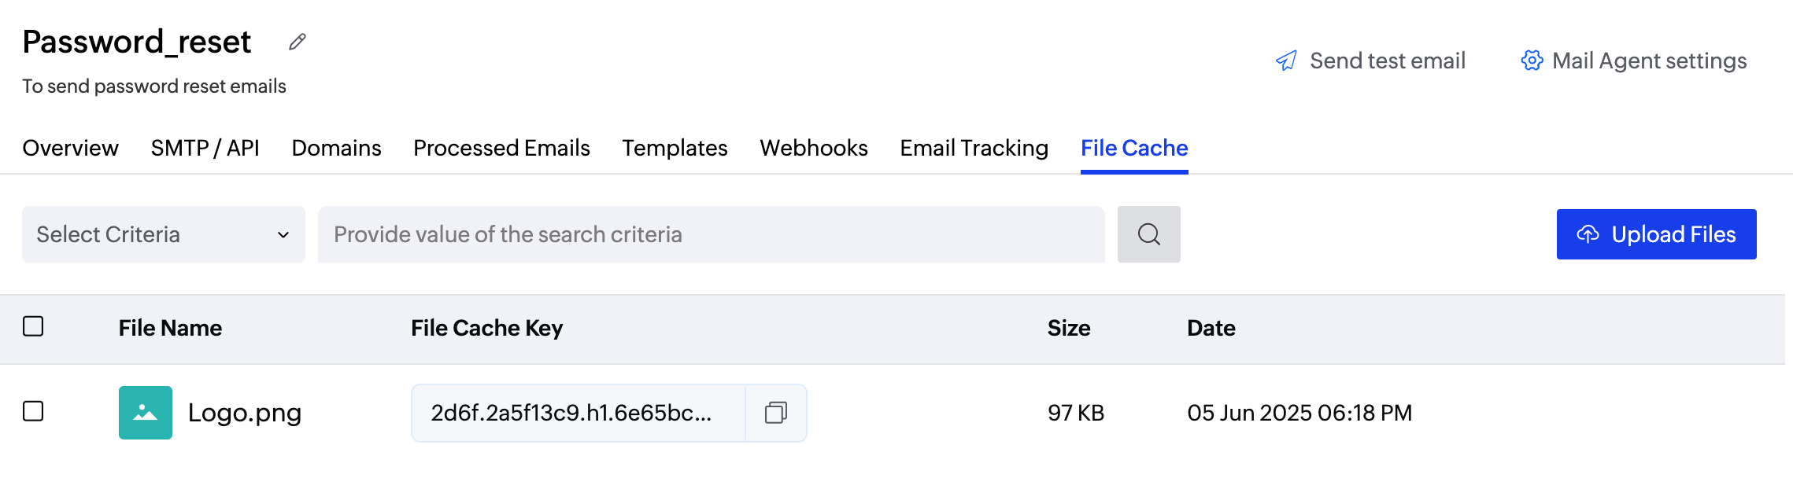Check the Logo.png row checkbox
Viewport: 1793px width, 478px height.
tap(33, 411)
